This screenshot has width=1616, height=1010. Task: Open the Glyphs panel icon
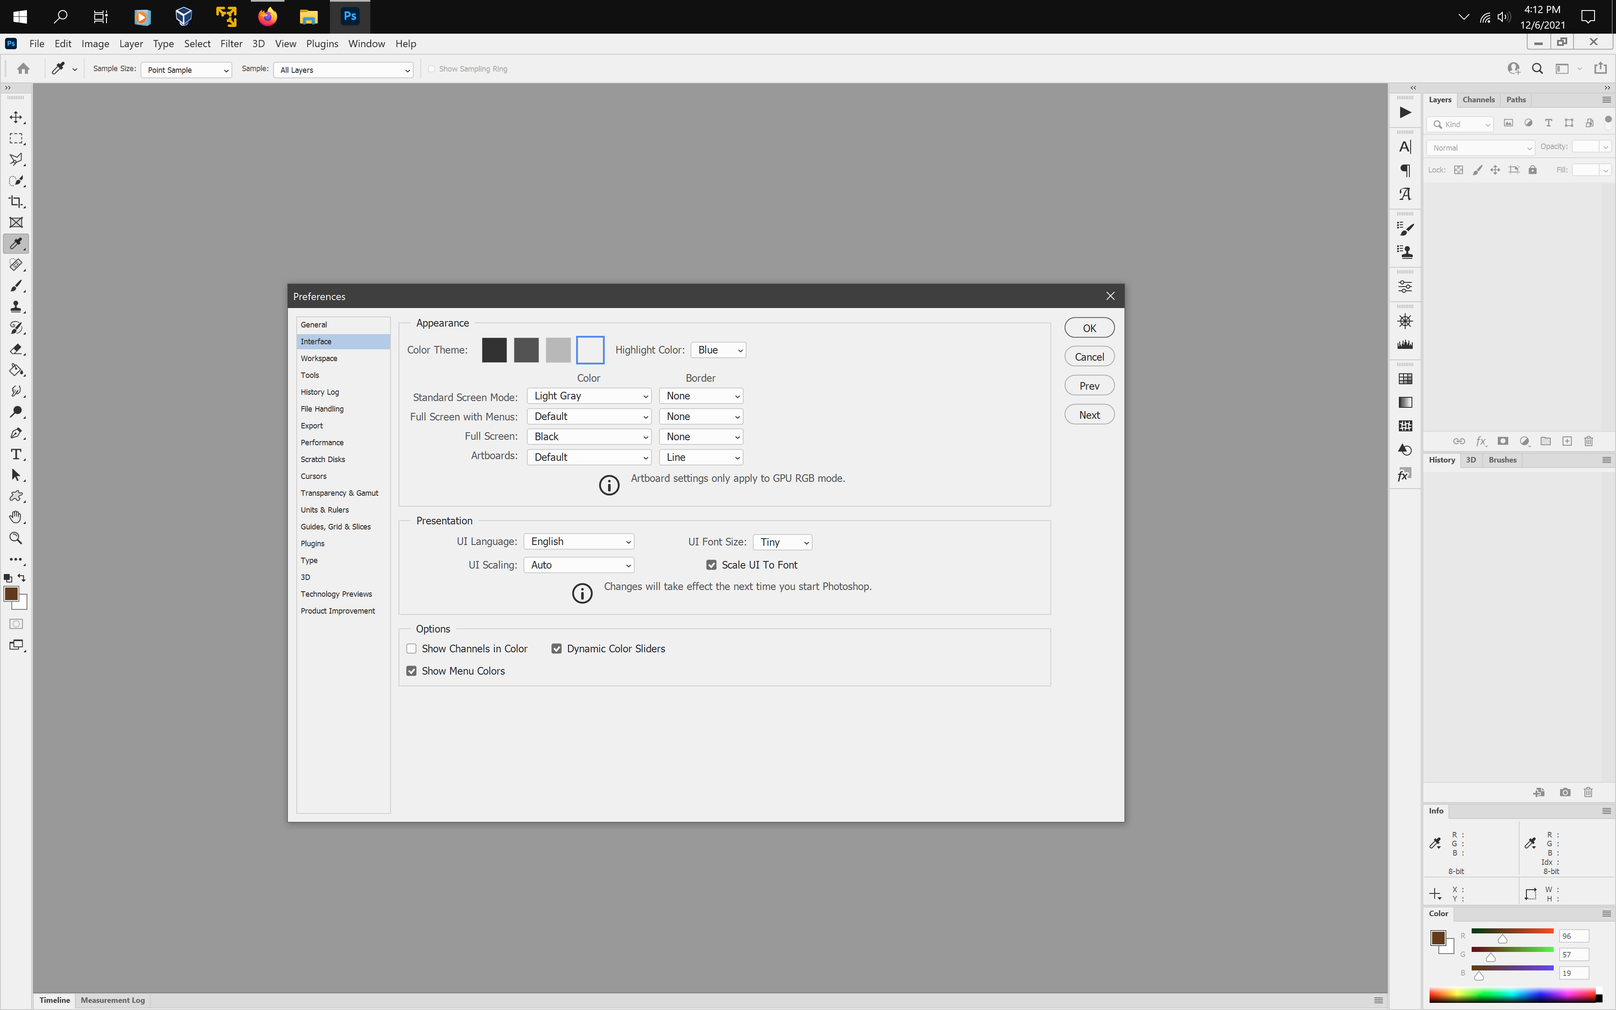1405,194
